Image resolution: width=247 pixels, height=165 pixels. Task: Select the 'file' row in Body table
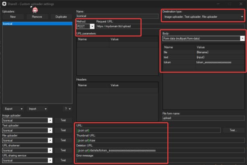click(204, 52)
